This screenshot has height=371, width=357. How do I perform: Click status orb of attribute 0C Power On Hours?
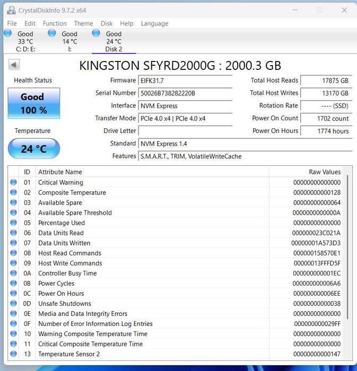click(x=13, y=293)
